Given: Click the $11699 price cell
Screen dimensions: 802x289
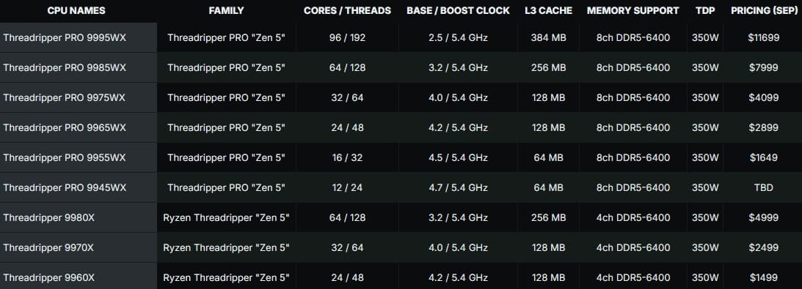Looking at the screenshot, I should (x=764, y=37).
